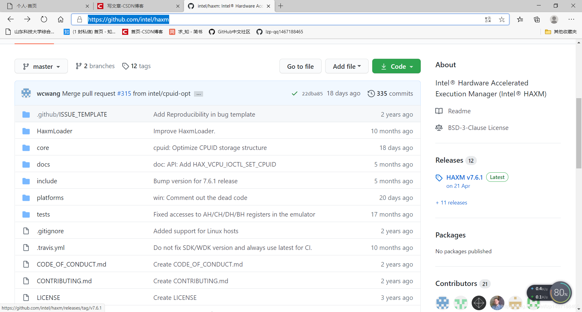582x312 pixels.
Task: Expand commit message ellipsis
Action: (x=199, y=94)
